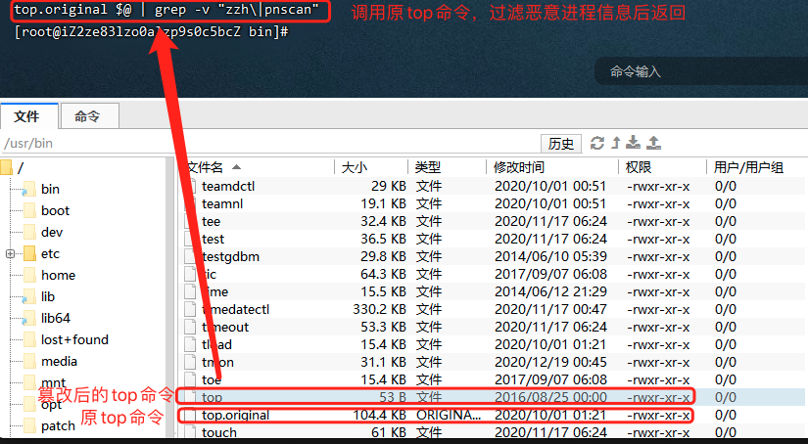Click the upload file icon
Image resolution: width=808 pixels, height=444 pixels.
654,144
